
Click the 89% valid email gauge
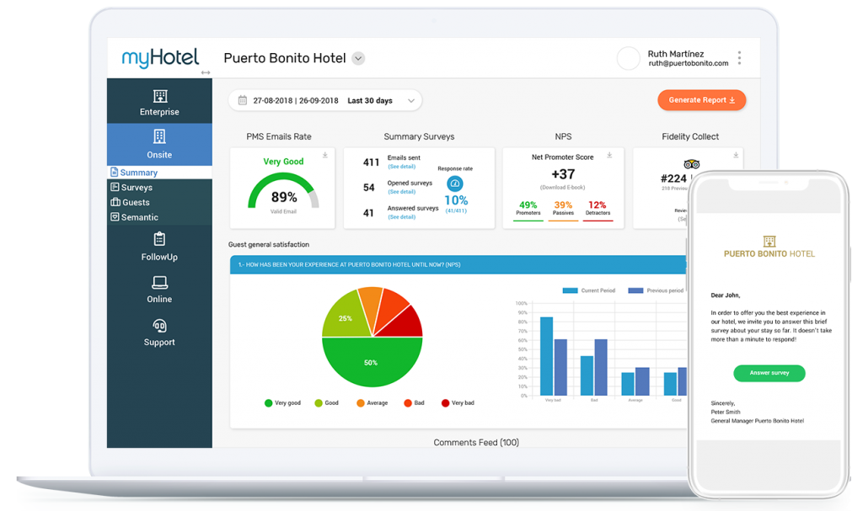283,193
